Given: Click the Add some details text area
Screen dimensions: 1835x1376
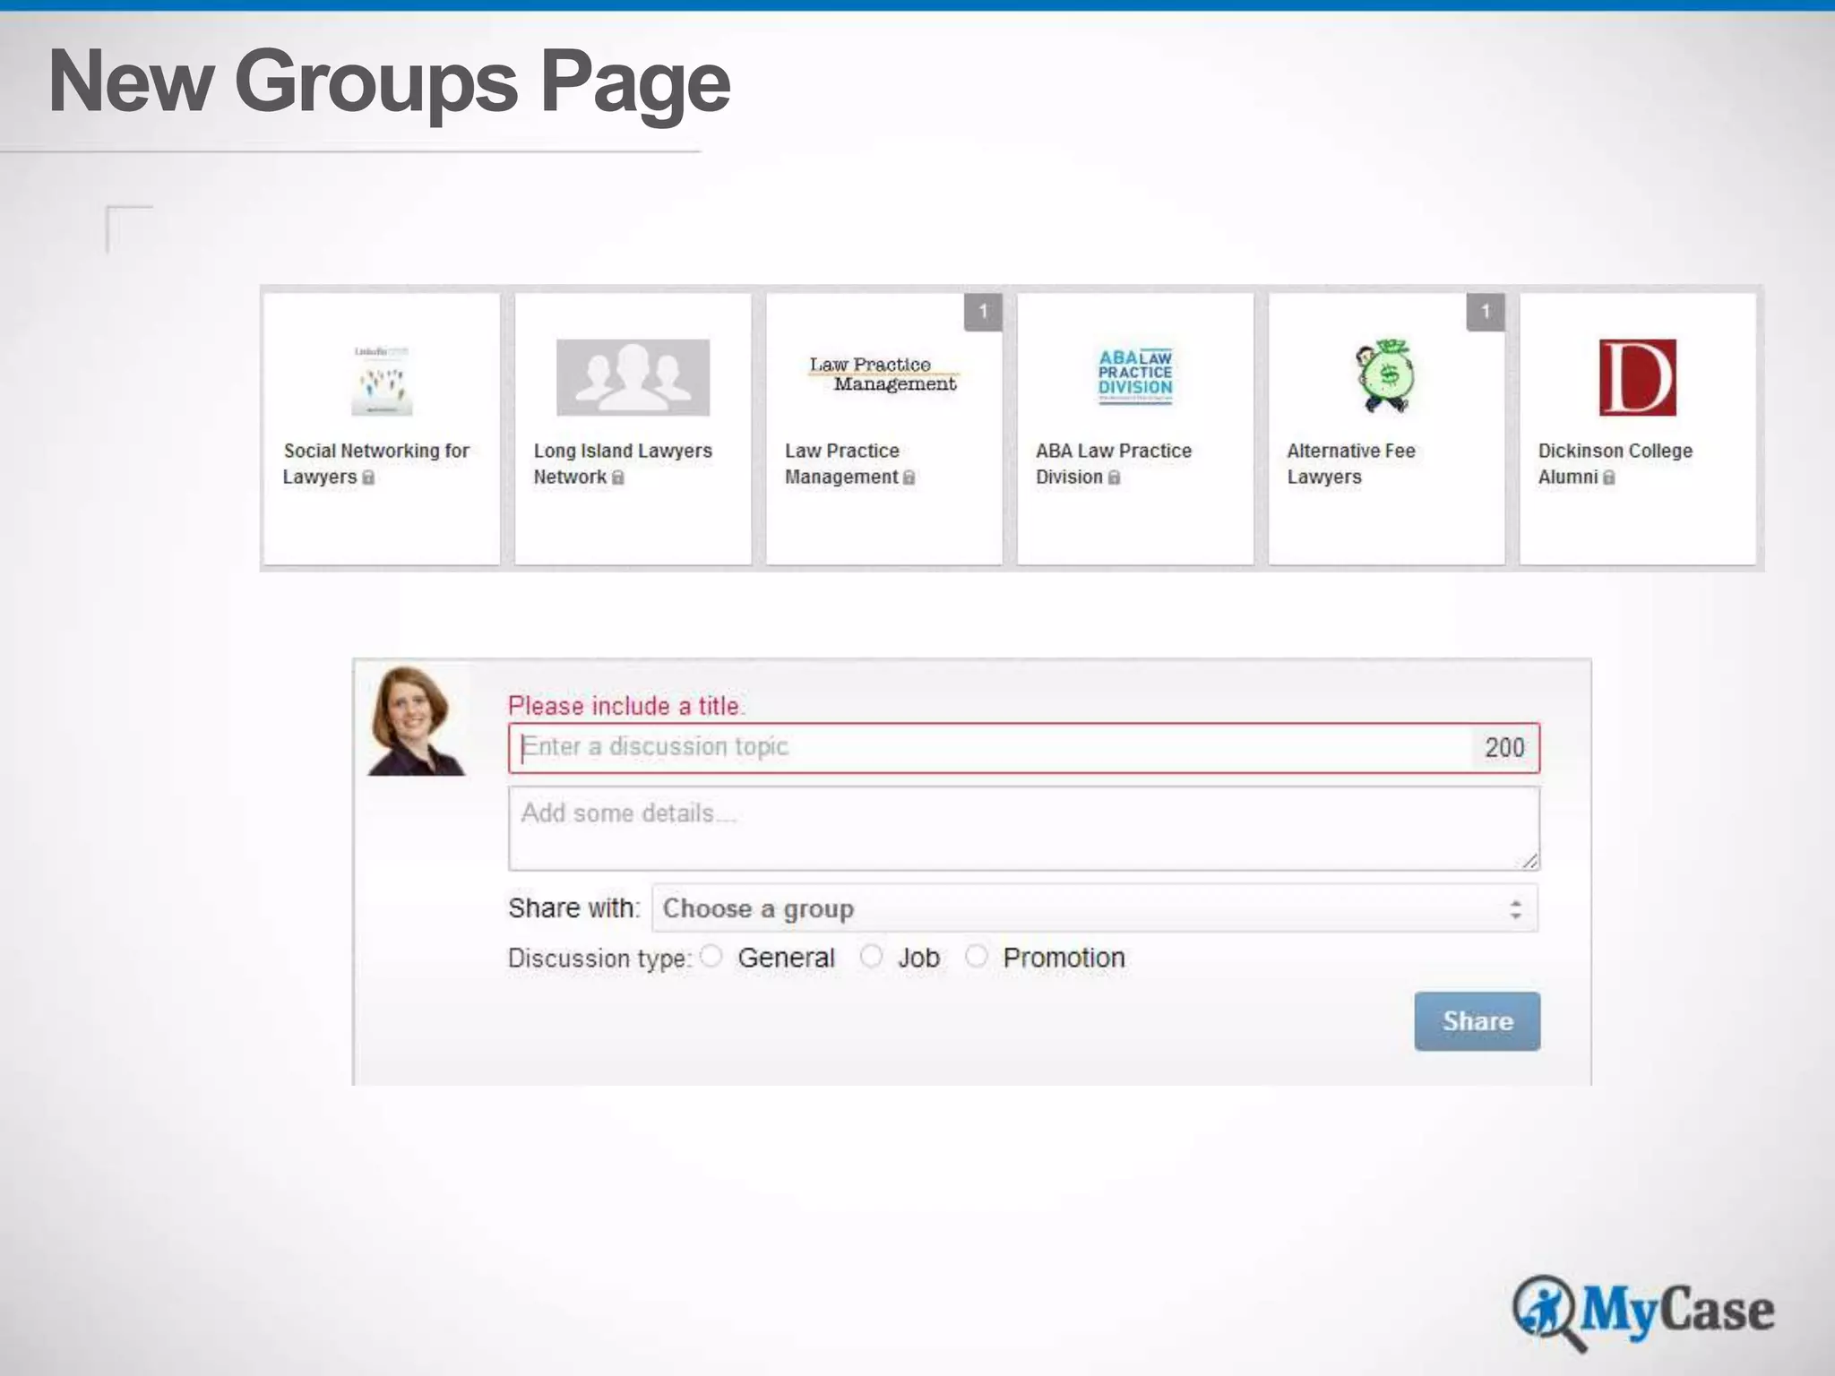Looking at the screenshot, I should (1021, 828).
